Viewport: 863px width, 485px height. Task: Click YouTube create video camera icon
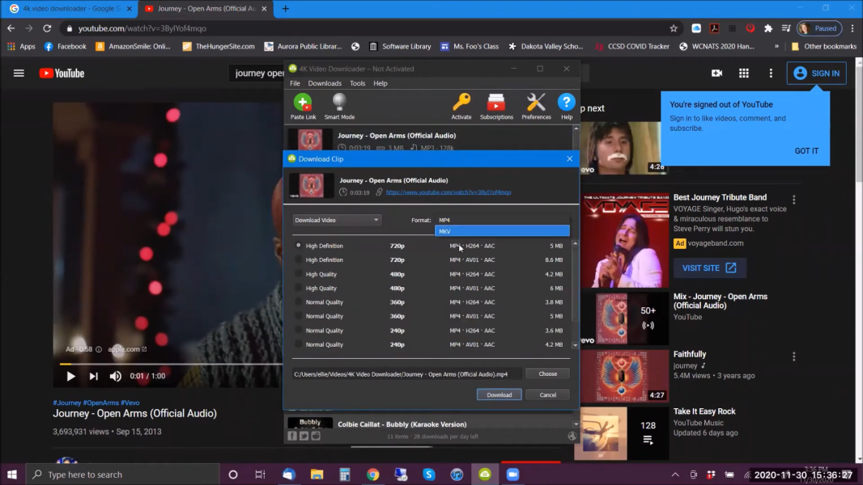pyautogui.click(x=716, y=73)
